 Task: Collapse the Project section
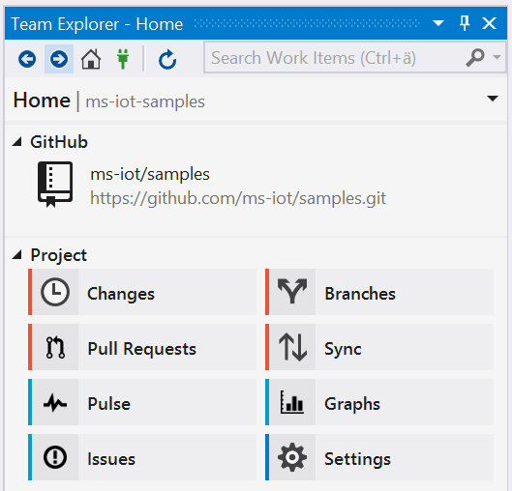click(x=16, y=255)
